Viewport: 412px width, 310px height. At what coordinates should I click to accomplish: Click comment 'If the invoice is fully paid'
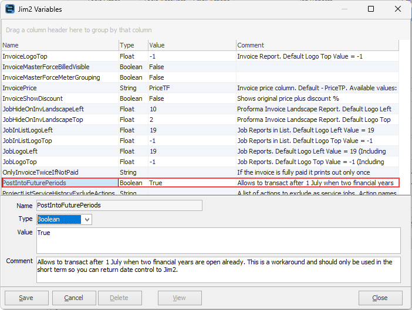[x=303, y=172]
